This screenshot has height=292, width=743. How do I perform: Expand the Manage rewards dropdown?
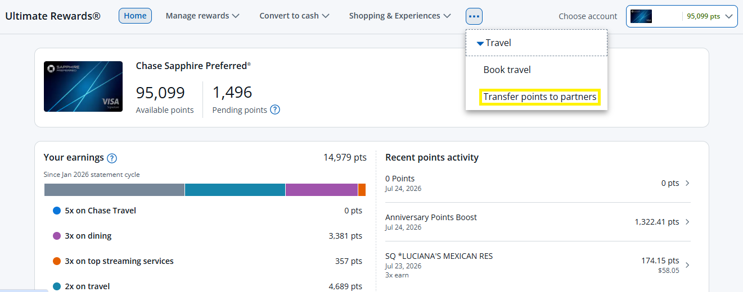click(x=202, y=16)
